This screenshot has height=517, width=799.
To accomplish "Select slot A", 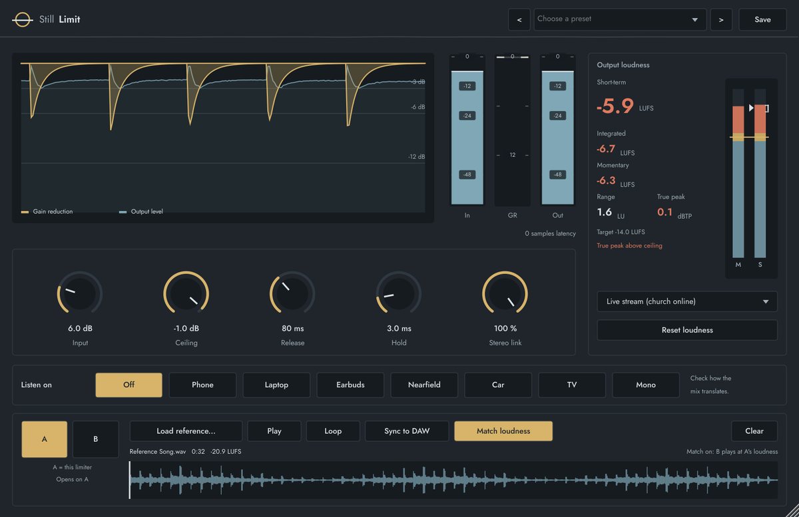I will tap(45, 439).
